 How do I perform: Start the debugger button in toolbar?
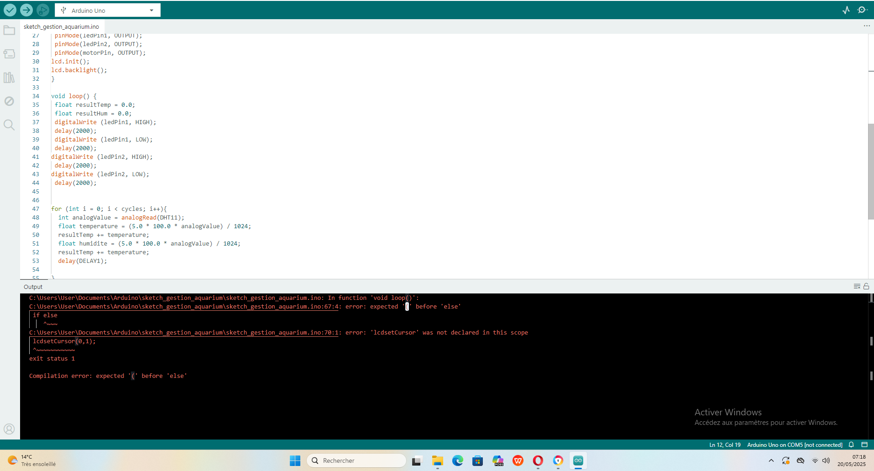point(43,10)
